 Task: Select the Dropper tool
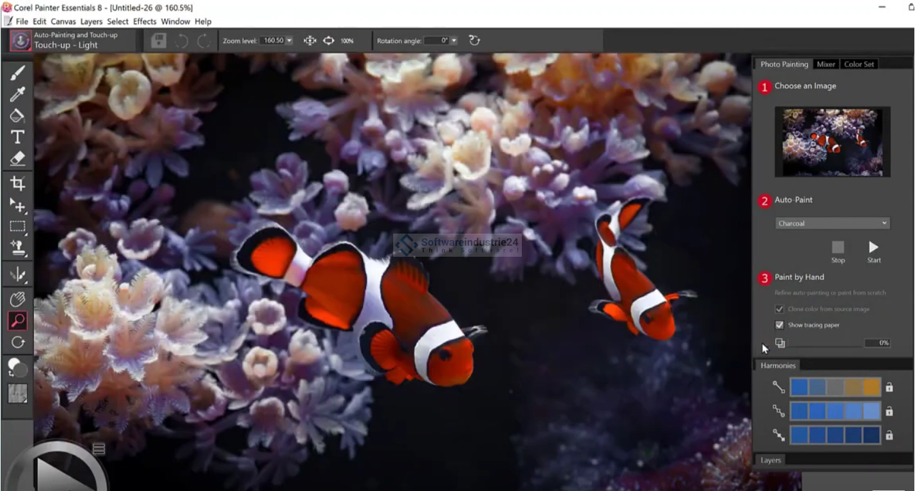tap(17, 95)
